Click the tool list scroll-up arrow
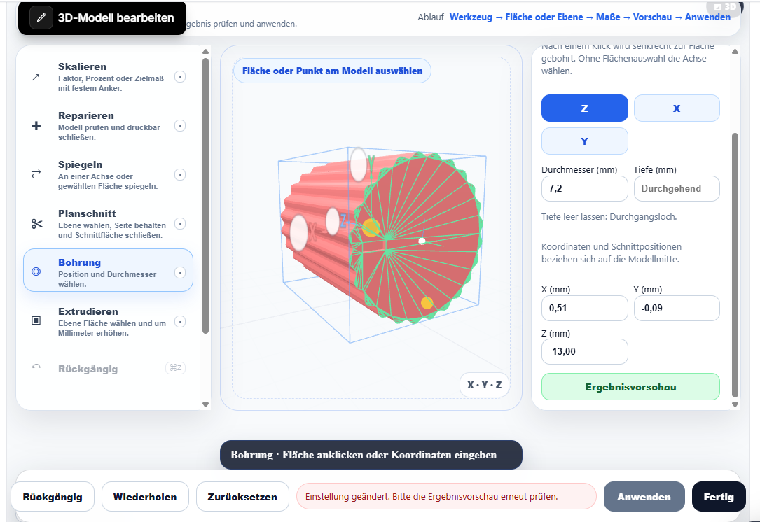760x522 pixels. (x=205, y=51)
